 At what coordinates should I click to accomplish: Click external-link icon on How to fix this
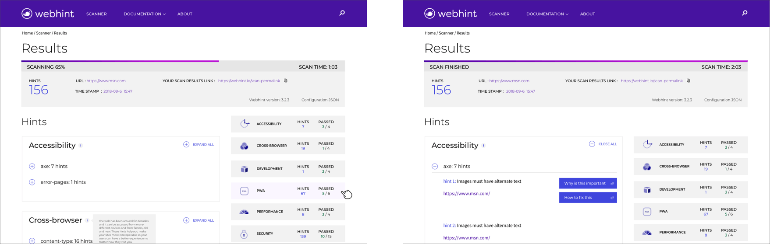[x=612, y=198]
